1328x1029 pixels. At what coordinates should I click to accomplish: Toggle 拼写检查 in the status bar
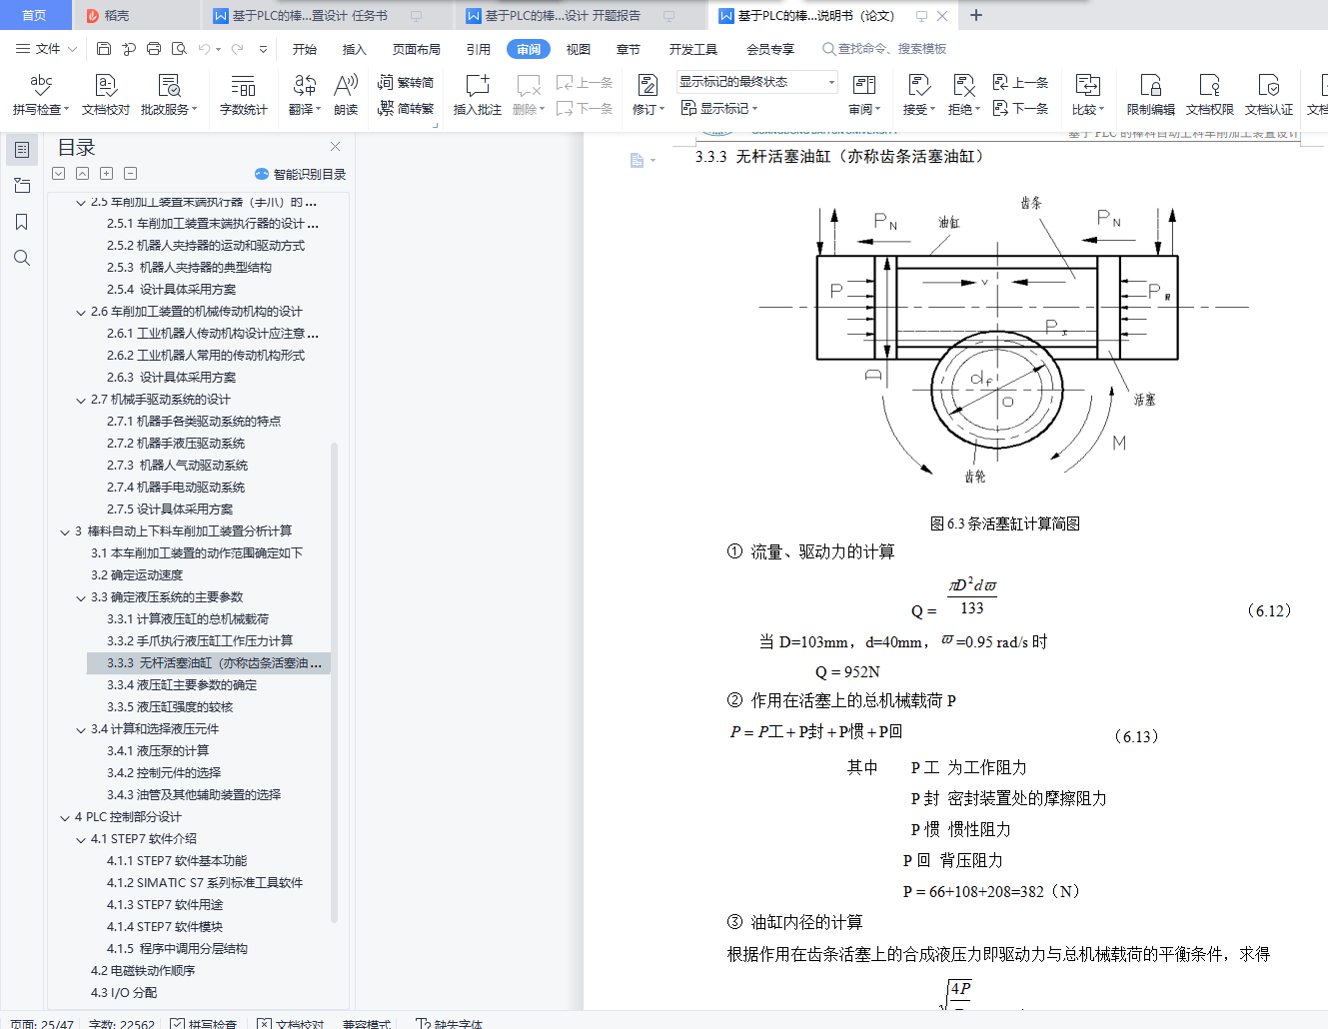pos(203,1024)
